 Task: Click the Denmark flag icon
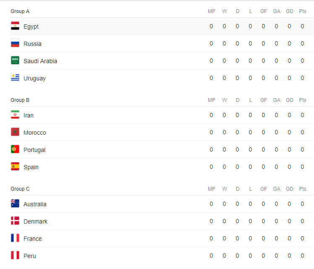pos(15,221)
